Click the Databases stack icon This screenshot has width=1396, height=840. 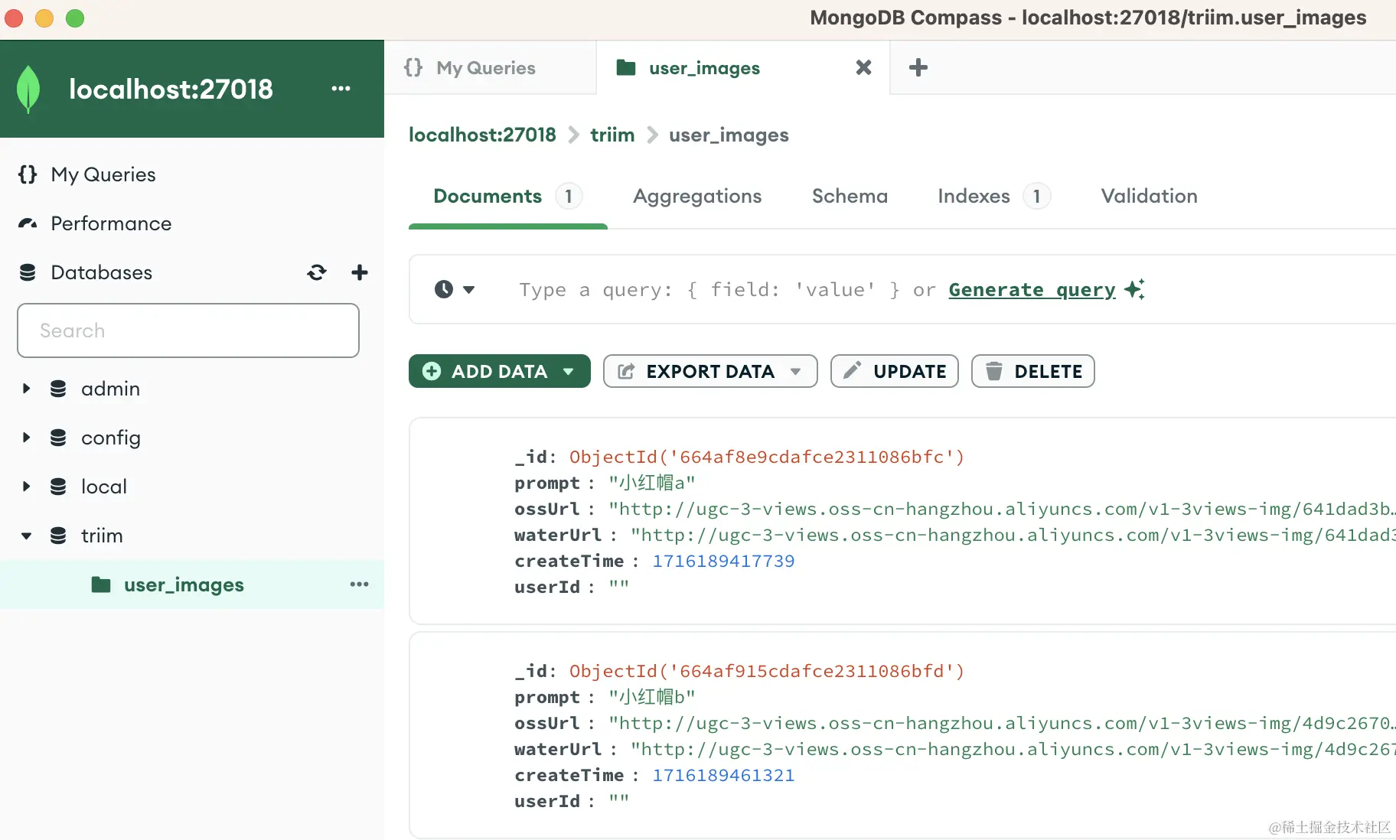click(28, 272)
